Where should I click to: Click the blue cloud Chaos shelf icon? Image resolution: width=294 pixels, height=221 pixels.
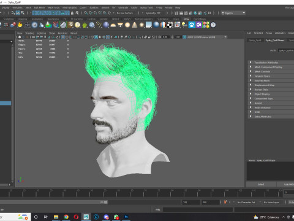pos(192,25)
